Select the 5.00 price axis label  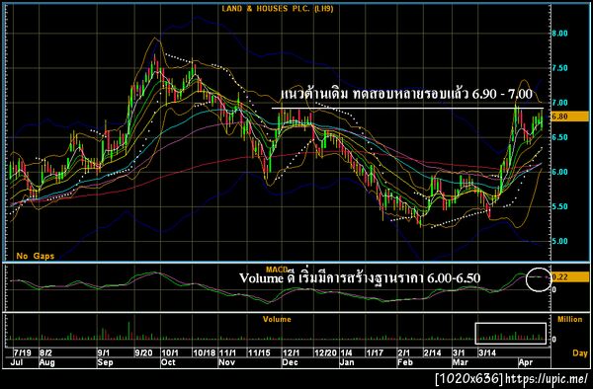[x=559, y=241]
